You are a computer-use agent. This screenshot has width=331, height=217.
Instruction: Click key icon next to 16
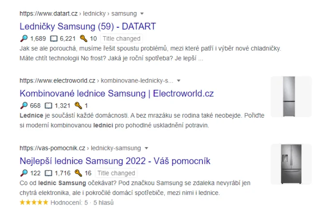pyautogui.click(x=77, y=173)
